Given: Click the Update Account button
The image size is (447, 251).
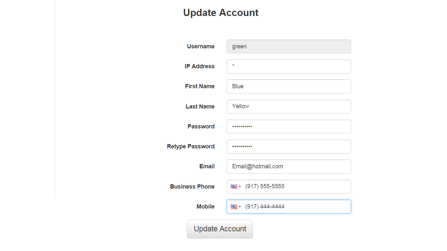Looking at the screenshot, I should [x=220, y=229].
